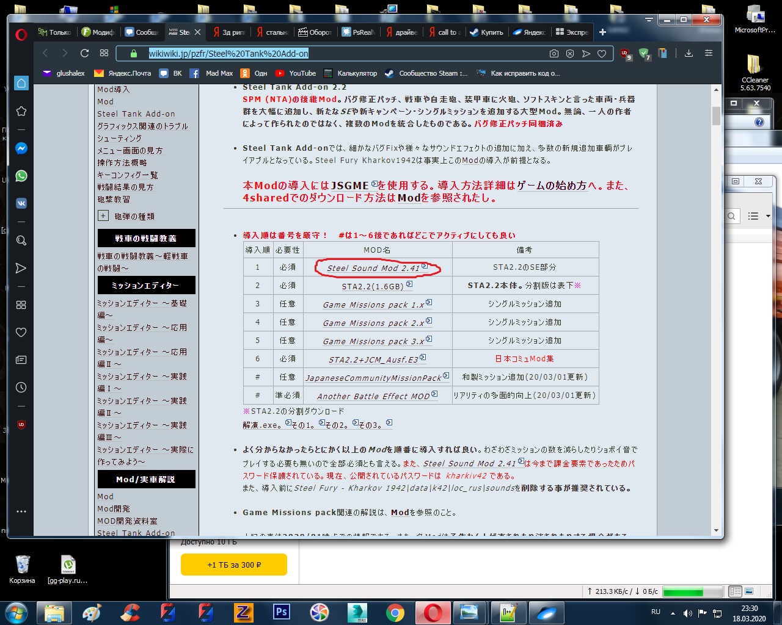Screen dimensions: 782x625
Task: Click the reload page button
Action: 85,53
